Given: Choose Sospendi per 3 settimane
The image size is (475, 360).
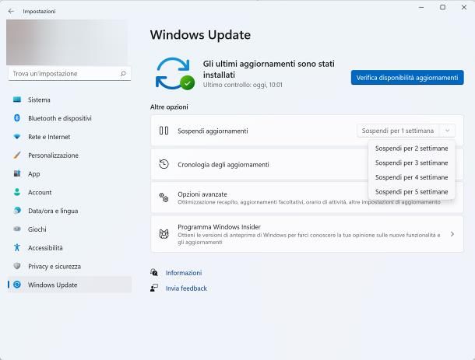Looking at the screenshot, I should click(411, 163).
